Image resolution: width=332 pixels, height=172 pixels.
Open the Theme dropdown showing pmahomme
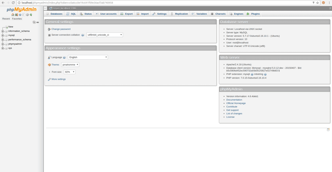[70, 65]
